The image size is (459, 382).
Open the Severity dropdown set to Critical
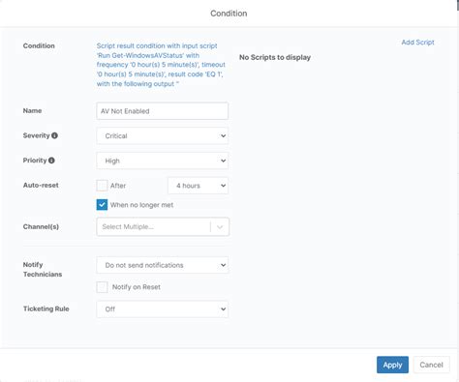(x=163, y=136)
